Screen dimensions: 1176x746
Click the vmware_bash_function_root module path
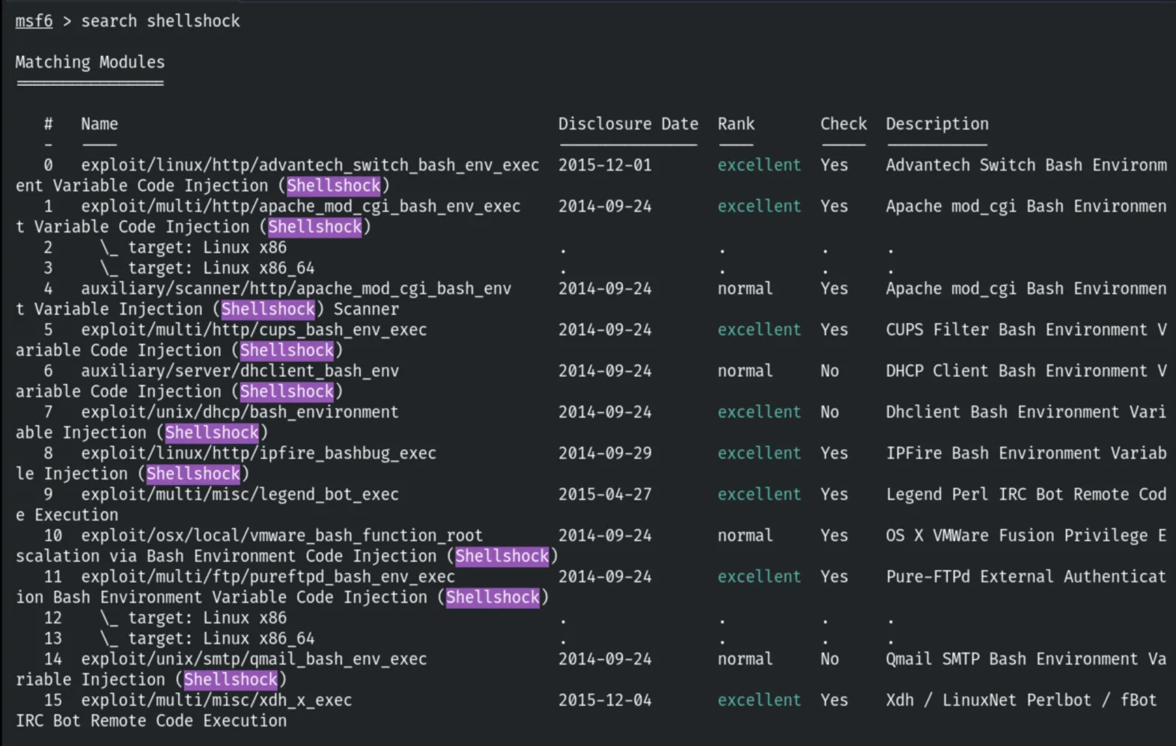click(281, 536)
